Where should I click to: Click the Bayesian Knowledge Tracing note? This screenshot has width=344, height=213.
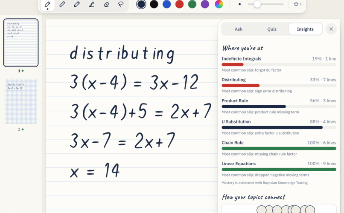pos(265,183)
